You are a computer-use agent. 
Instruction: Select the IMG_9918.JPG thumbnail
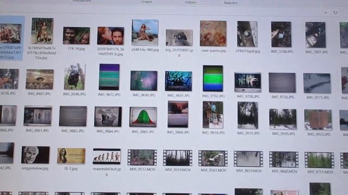(x=213, y=115)
